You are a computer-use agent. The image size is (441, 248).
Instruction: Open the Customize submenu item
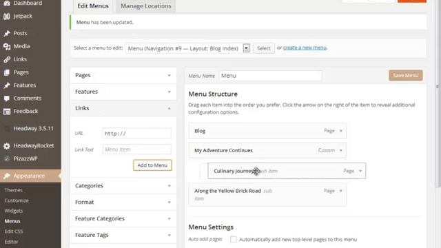pos(17,200)
